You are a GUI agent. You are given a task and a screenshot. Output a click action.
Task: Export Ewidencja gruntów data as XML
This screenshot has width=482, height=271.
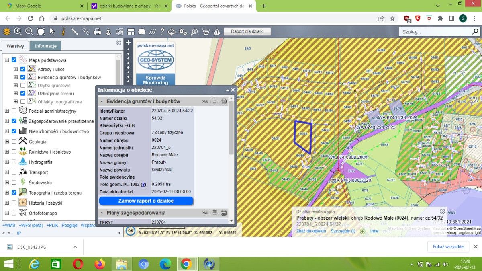coord(205,101)
